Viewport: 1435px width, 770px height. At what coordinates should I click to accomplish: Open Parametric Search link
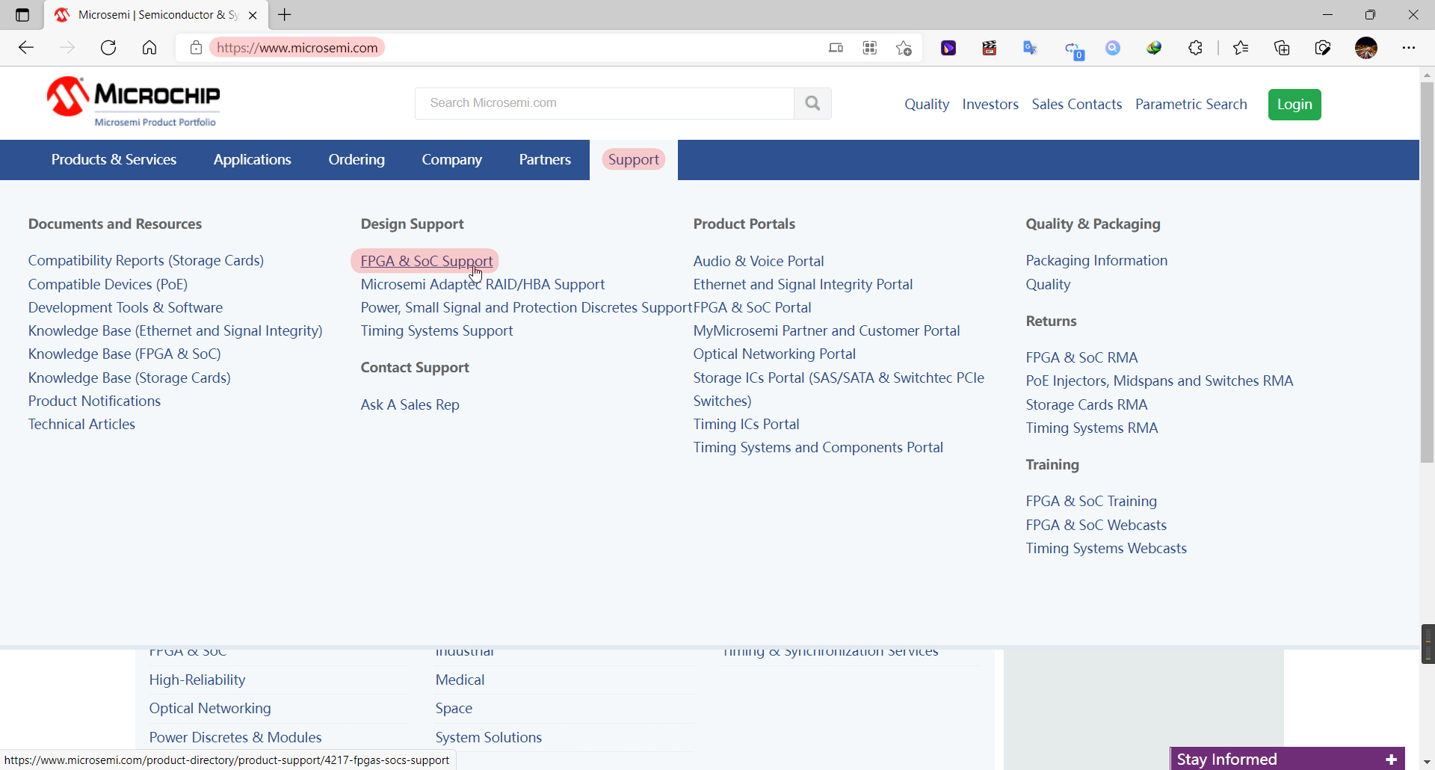tap(1191, 104)
